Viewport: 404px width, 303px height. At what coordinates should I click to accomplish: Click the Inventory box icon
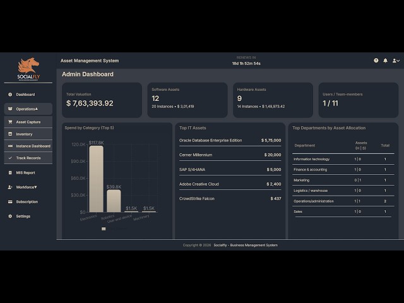point(10,134)
